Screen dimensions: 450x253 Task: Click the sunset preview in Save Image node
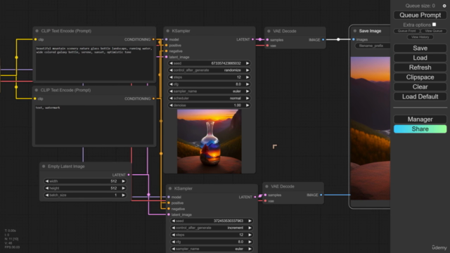click(x=371, y=128)
